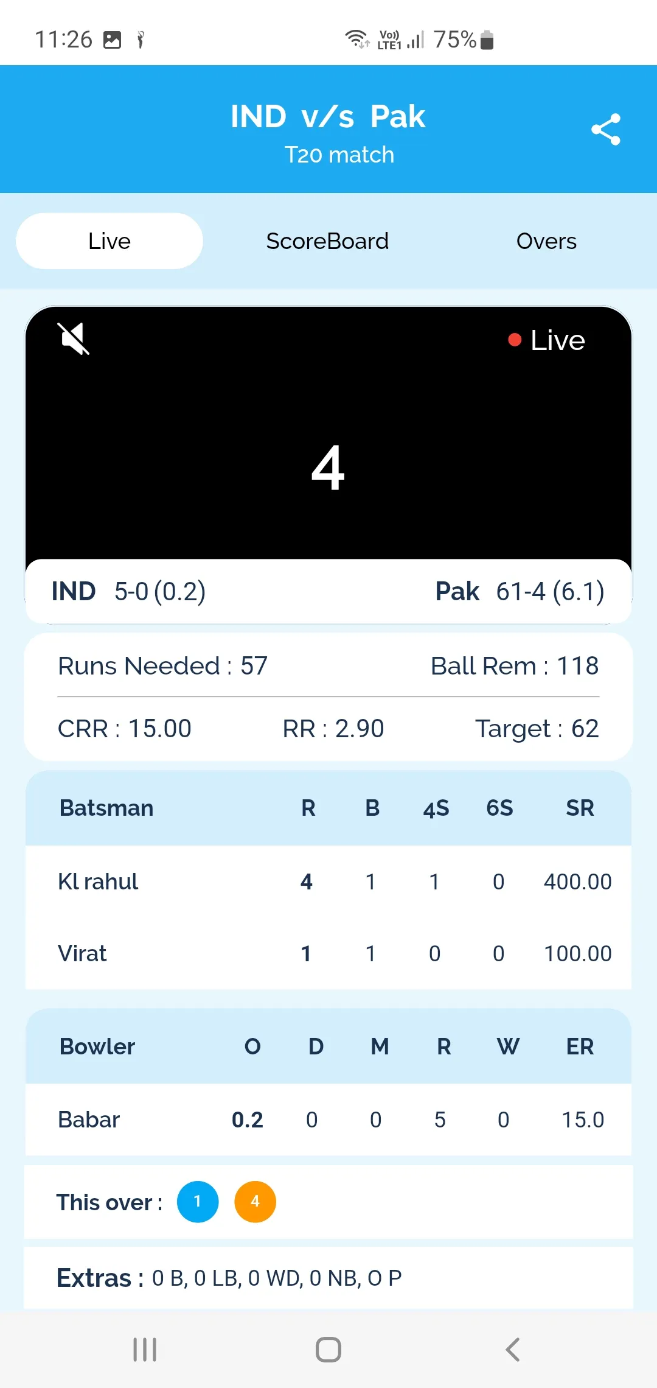Switch to the ScoreBoard tab
This screenshot has width=657, height=1388.
(x=327, y=241)
